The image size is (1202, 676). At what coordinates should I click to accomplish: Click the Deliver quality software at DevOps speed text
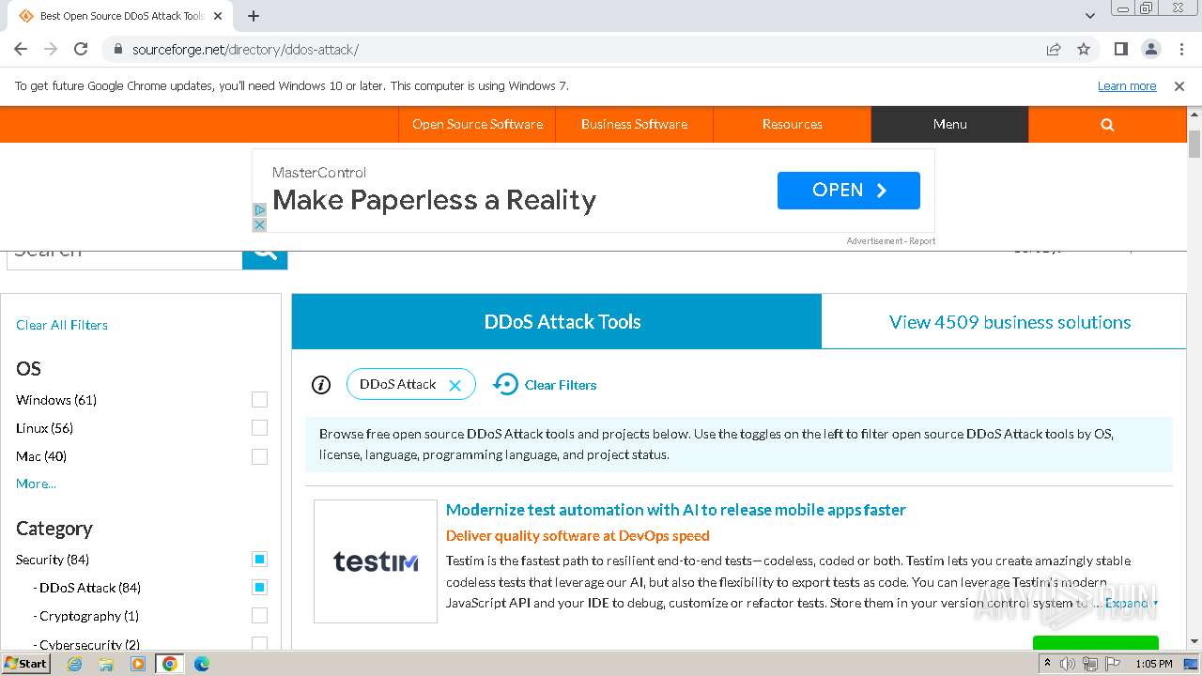[578, 535]
